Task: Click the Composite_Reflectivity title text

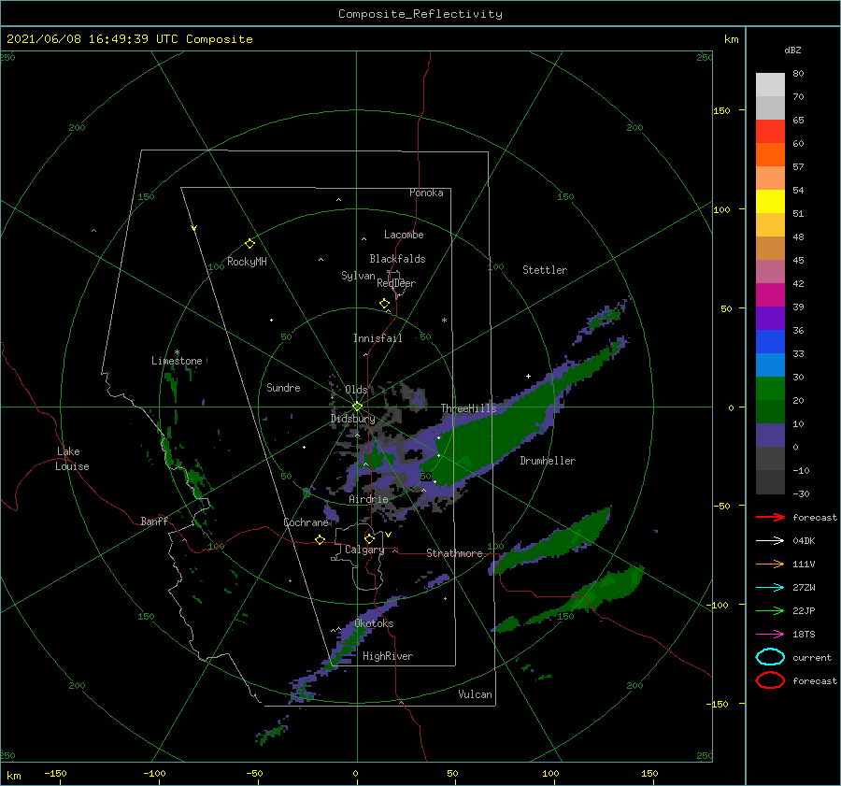Action: click(420, 14)
